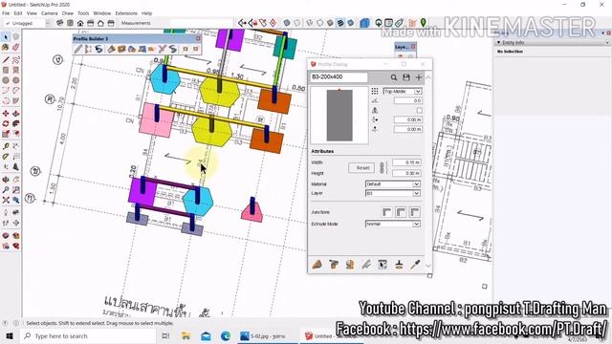The image size is (612, 344).
Task: Click Reset button in Attributes
Action: [362, 168]
